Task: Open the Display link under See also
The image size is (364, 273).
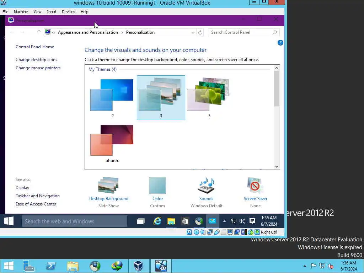Action: (x=22, y=188)
